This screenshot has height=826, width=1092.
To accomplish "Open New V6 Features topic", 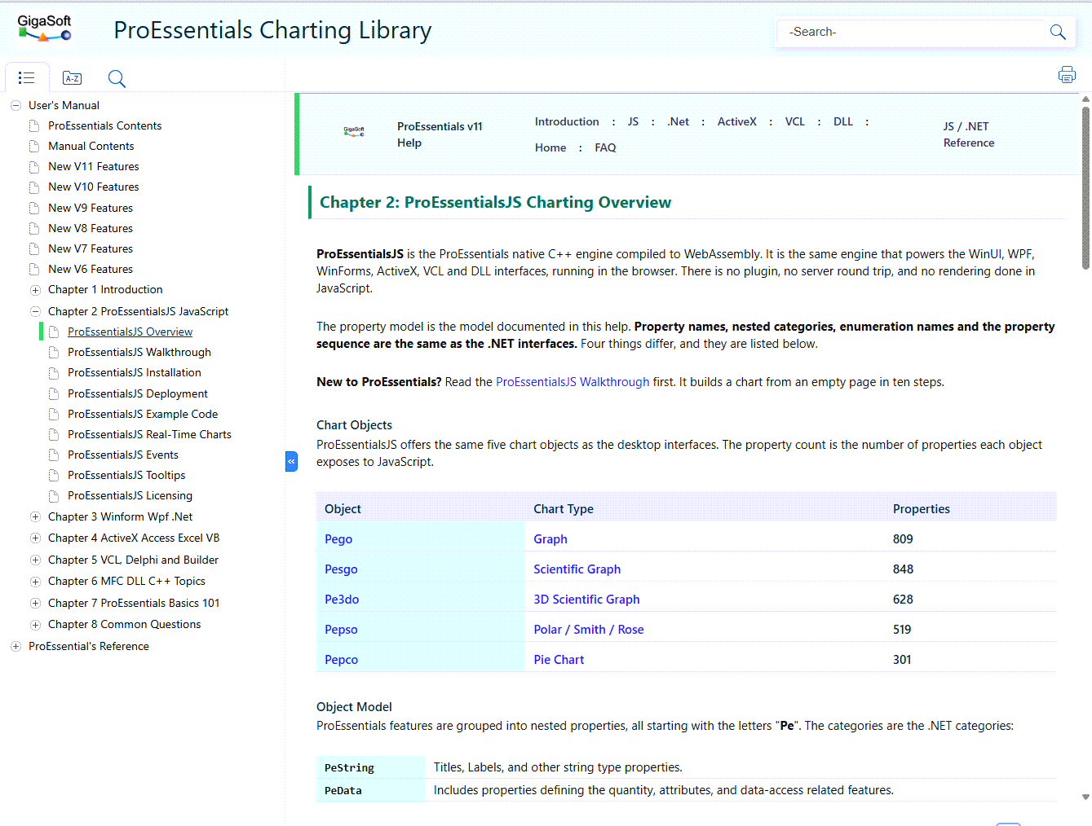I will tap(90, 269).
